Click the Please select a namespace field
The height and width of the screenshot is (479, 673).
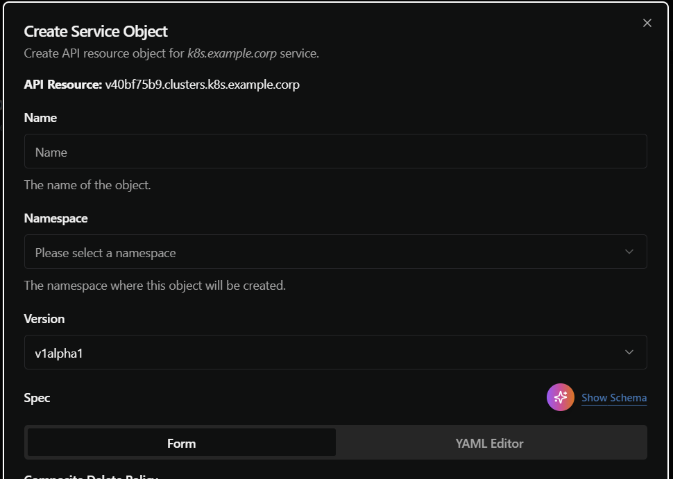[x=336, y=252]
